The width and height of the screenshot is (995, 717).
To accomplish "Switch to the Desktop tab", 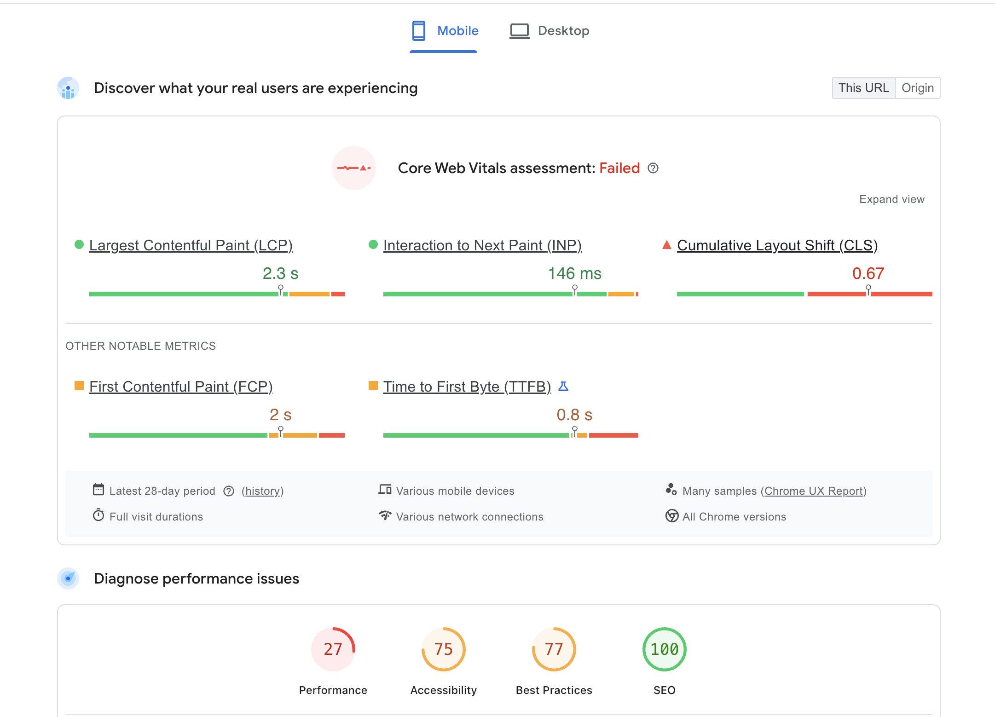I will (550, 31).
